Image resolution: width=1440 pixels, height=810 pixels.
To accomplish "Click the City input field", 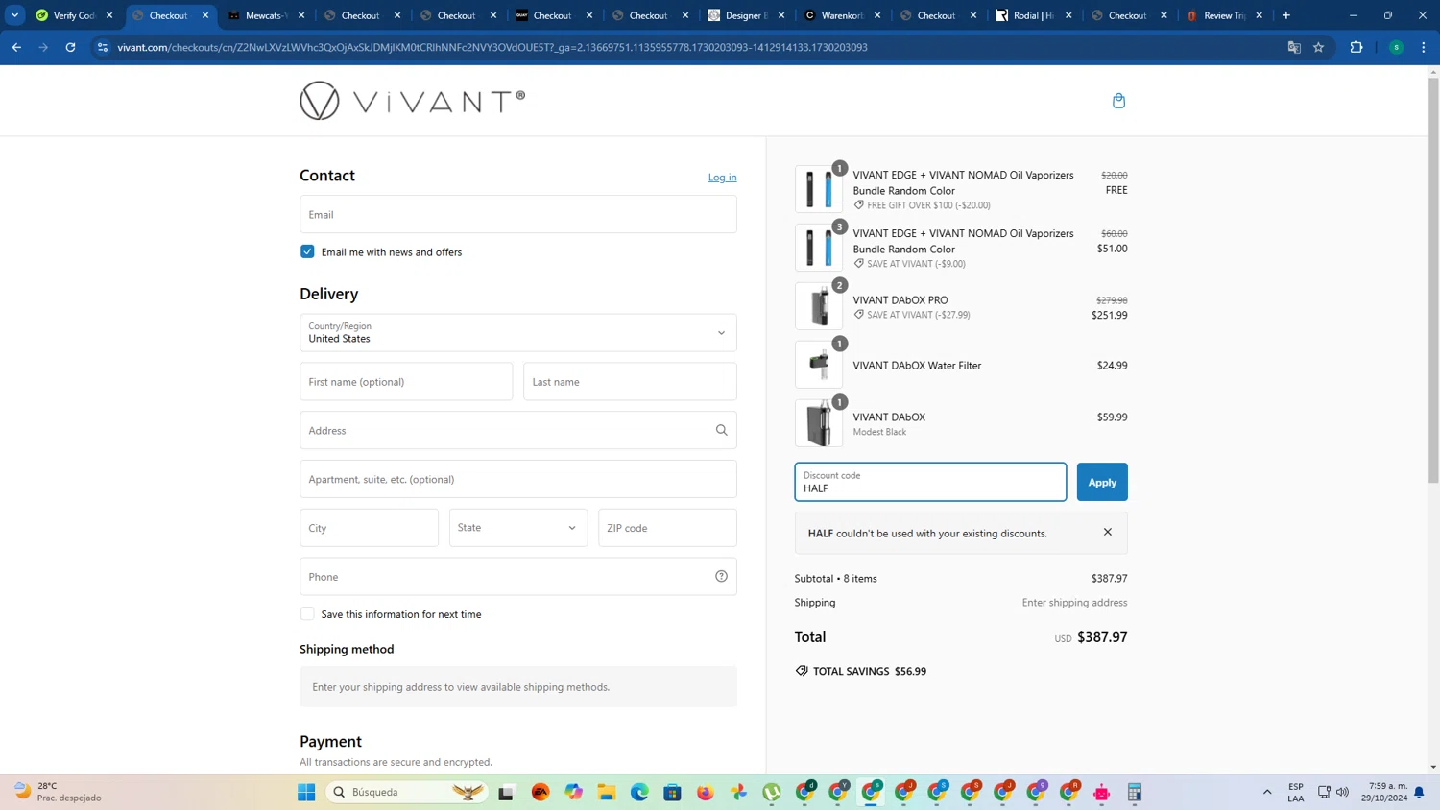I will coord(370,528).
